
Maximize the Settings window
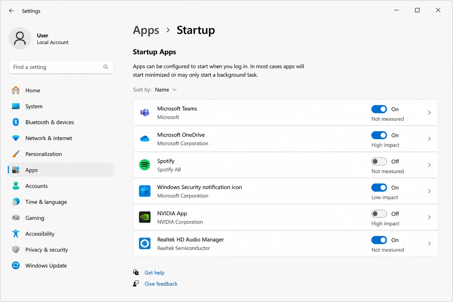[417, 10]
